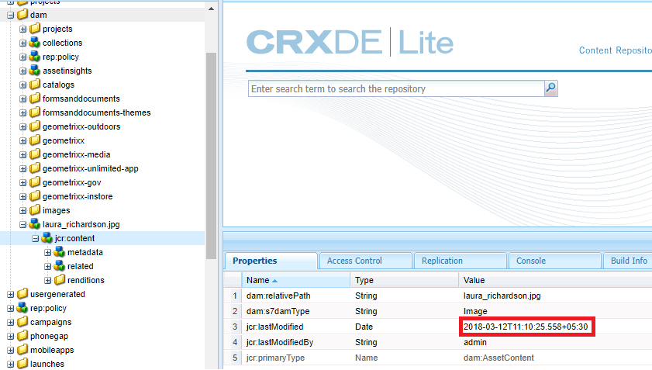652x370 pixels.
Task: Select the dam:AssetContent value cell
Action: coord(498,358)
